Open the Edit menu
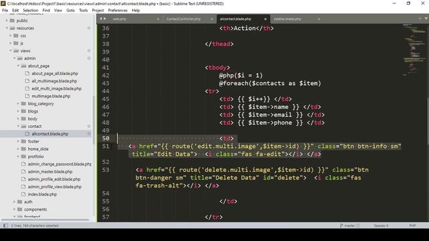 tap(15, 11)
